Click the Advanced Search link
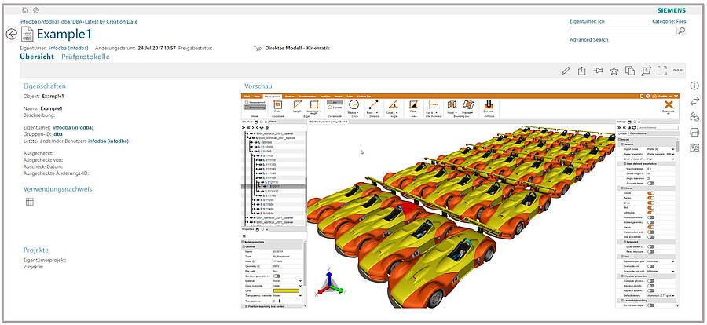This screenshot has width=707, height=325. (588, 40)
